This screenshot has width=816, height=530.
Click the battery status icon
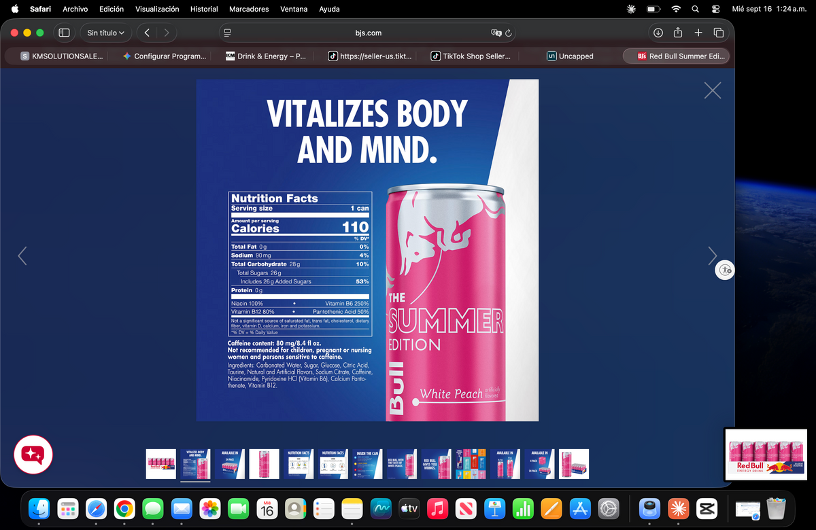[653, 9]
